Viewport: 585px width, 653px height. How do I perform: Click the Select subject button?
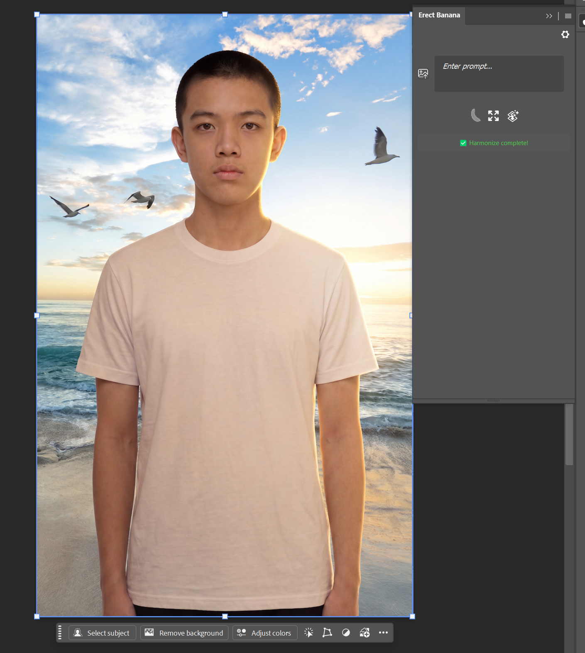[102, 633]
